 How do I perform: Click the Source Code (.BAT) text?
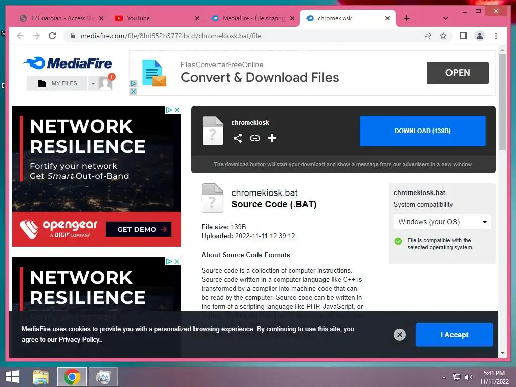[x=274, y=205]
